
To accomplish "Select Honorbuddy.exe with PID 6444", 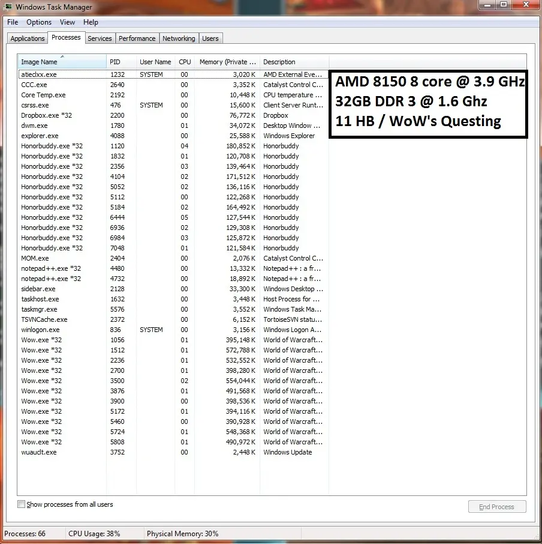I will pyautogui.click(x=173, y=217).
